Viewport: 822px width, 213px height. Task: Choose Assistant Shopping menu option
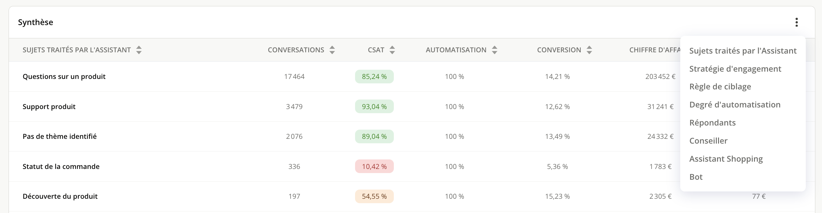[726, 159]
